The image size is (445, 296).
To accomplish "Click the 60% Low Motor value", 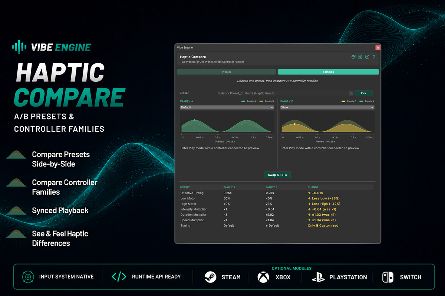I will coord(227,198).
